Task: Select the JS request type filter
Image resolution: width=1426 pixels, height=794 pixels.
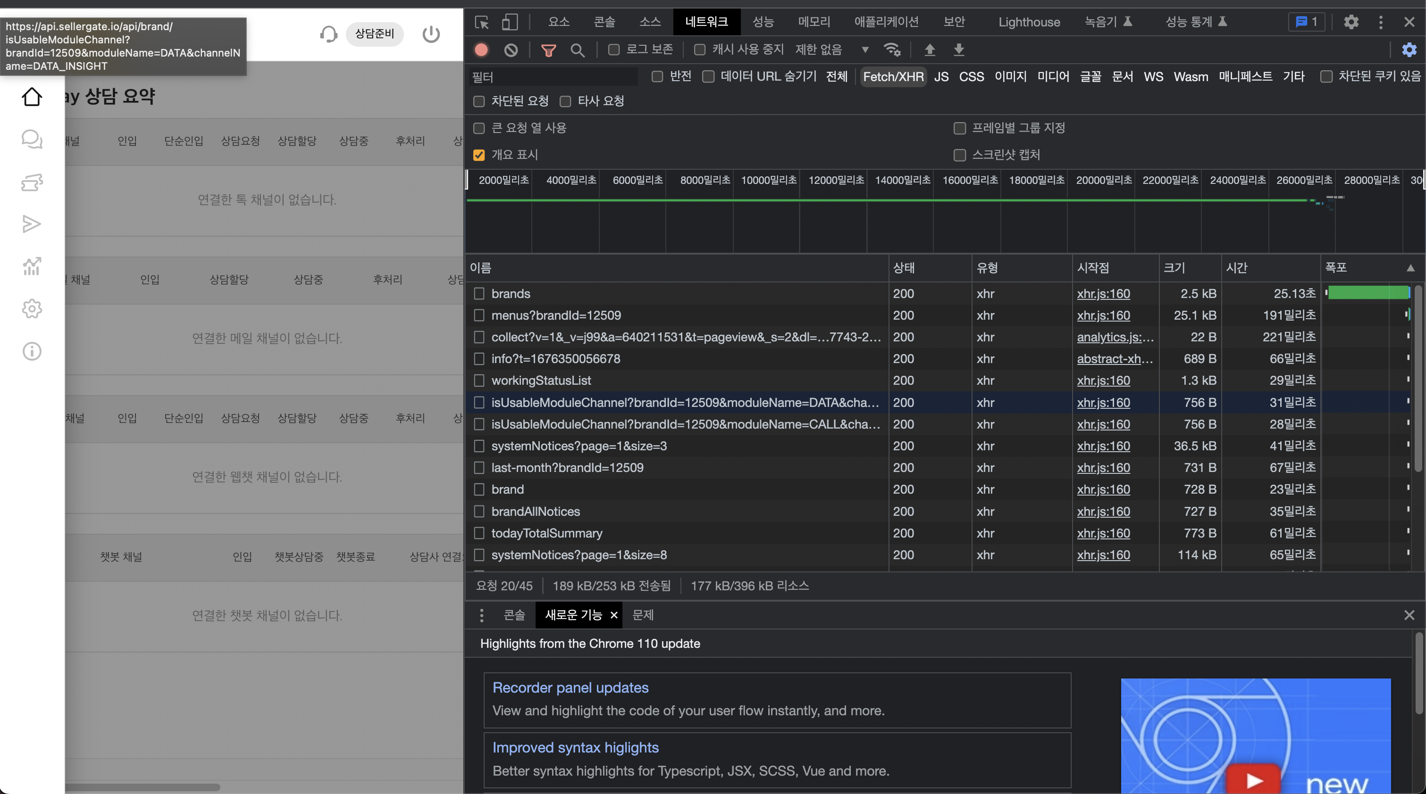Action: point(941,76)
